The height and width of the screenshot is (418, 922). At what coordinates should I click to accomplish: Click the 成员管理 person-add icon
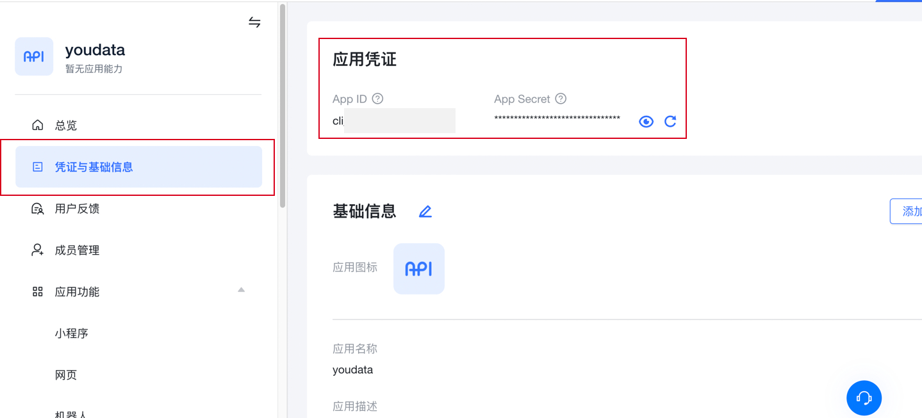(x=38, y=250)
